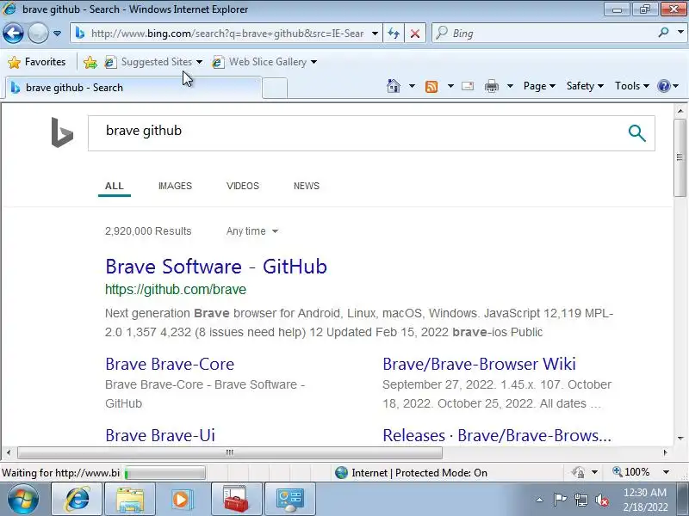Click the teal search magnifier button
Image resolution: width=689 pixels, height=516 pixels.
point(636,133)
